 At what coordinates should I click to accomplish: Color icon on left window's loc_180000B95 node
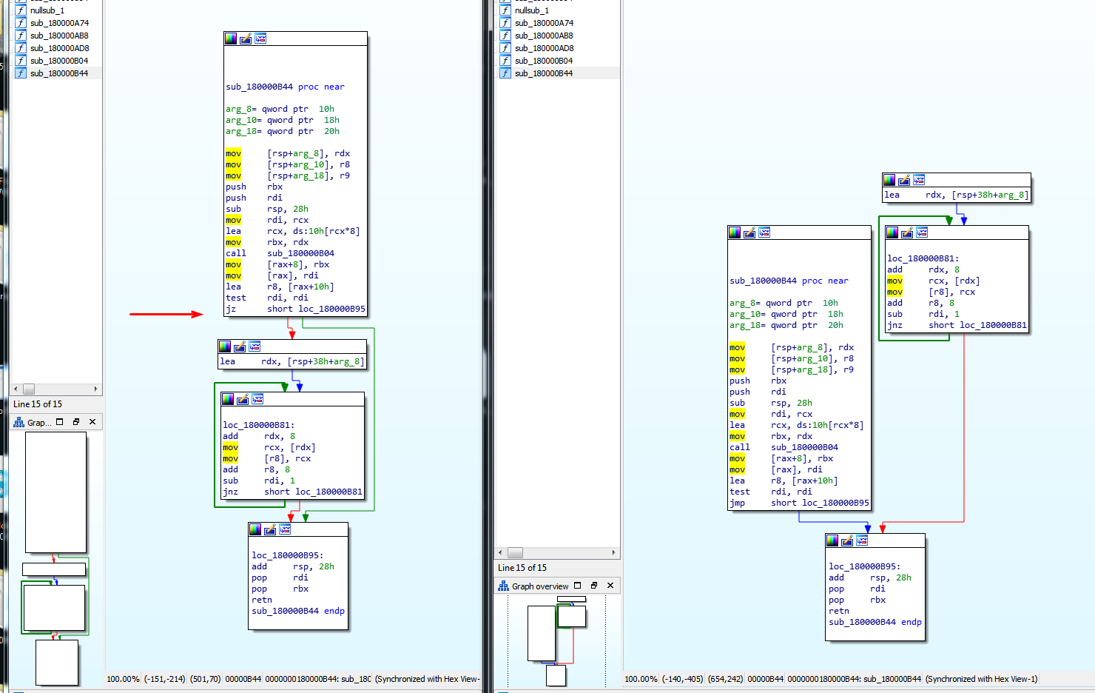255,529
